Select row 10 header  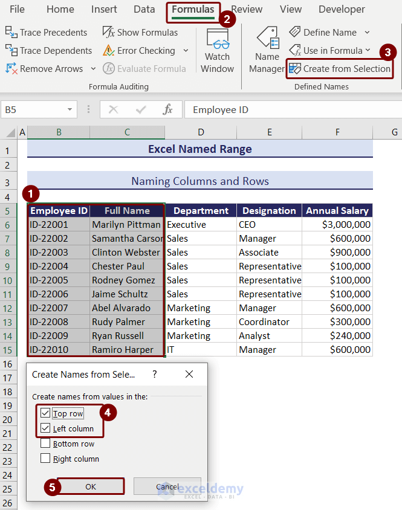[x=8, y=280]
